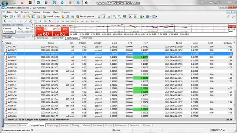This screenshot has width=237, height=133.
Task: Click the 0.04 lot volume field
Action: 53,29
